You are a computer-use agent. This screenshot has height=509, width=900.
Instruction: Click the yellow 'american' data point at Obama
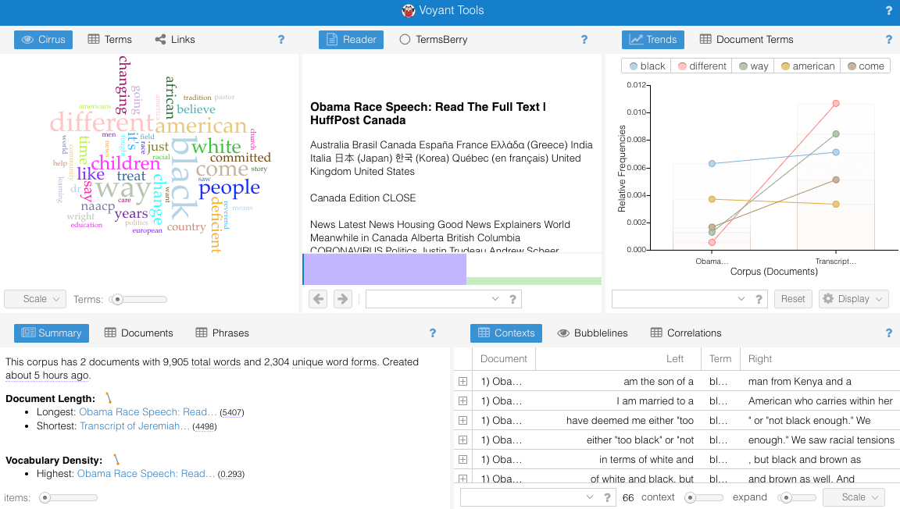click(712, 199)
